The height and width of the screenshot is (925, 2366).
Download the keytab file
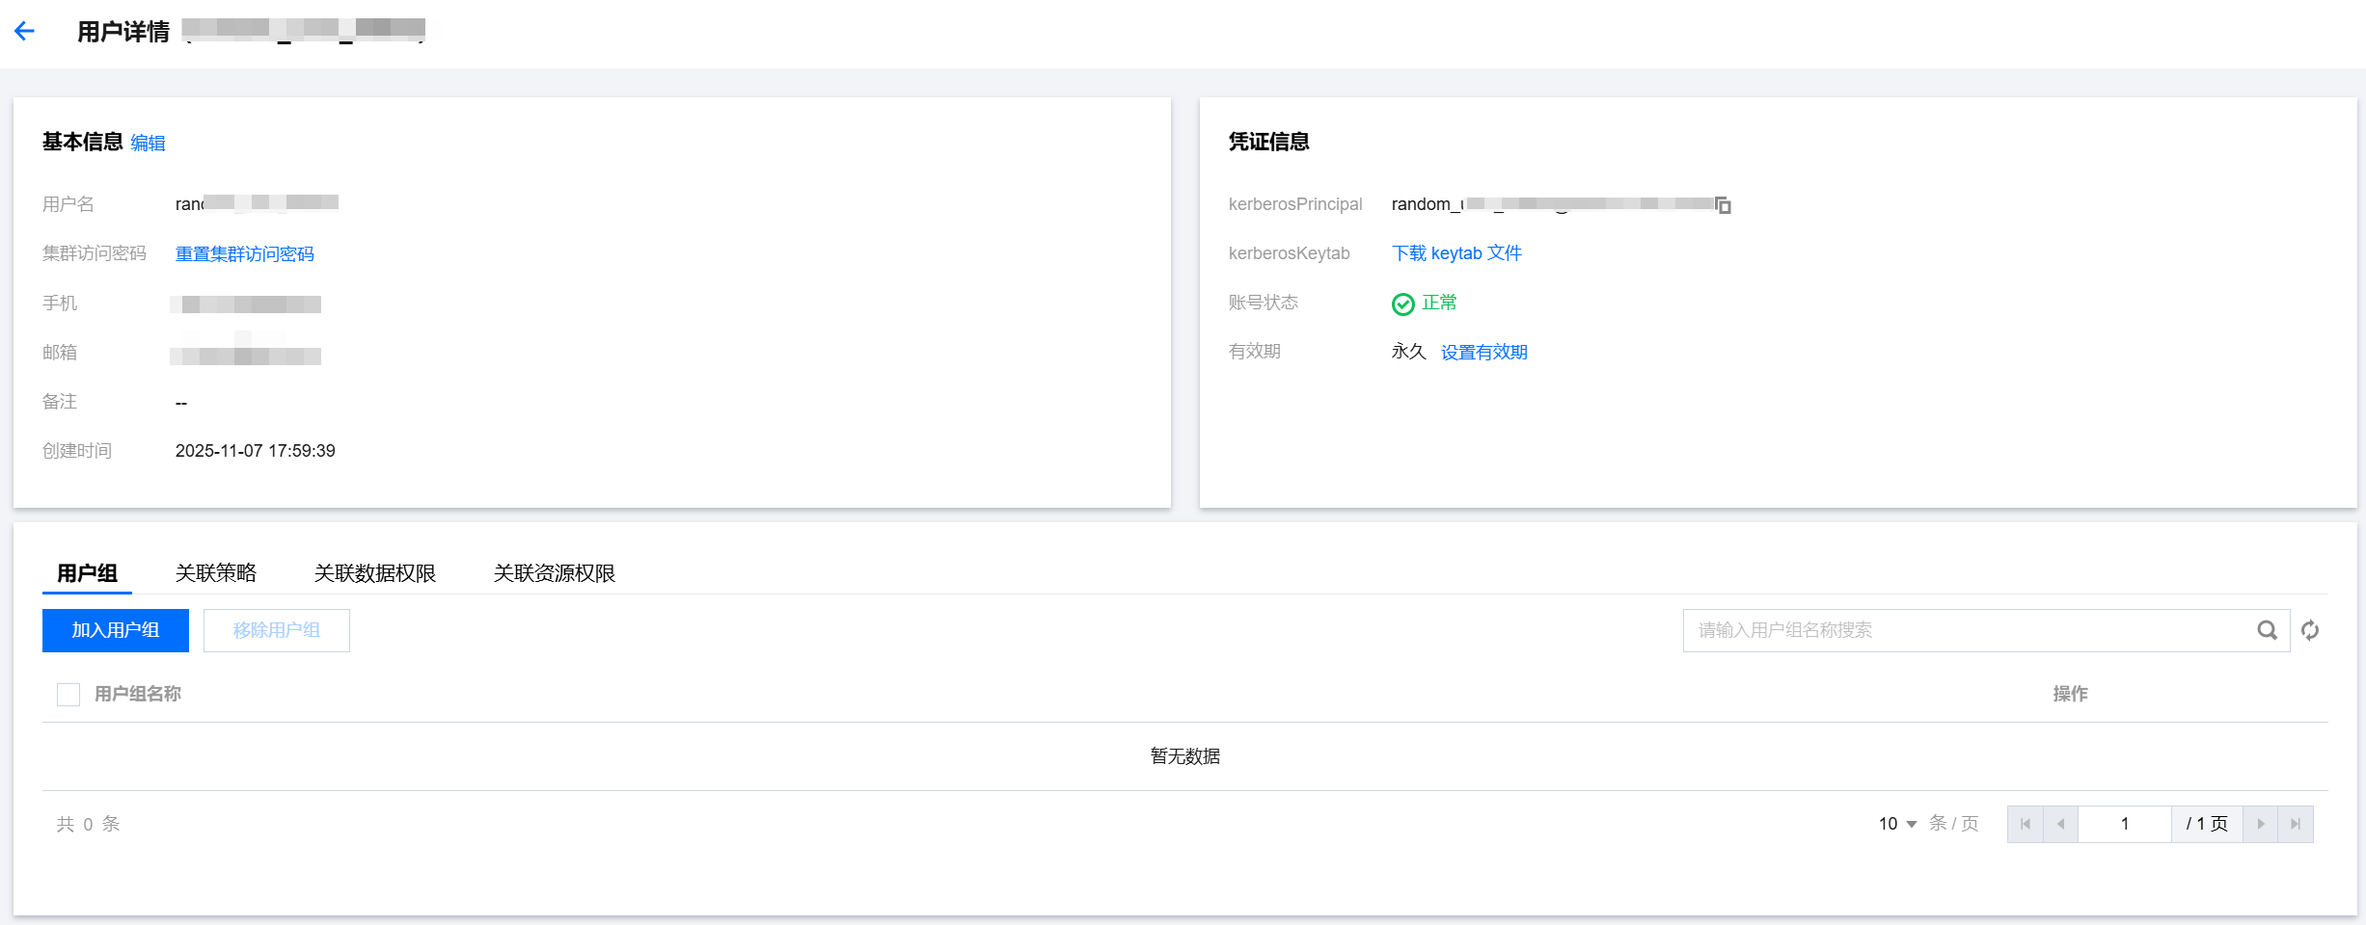coord(1456,253)
